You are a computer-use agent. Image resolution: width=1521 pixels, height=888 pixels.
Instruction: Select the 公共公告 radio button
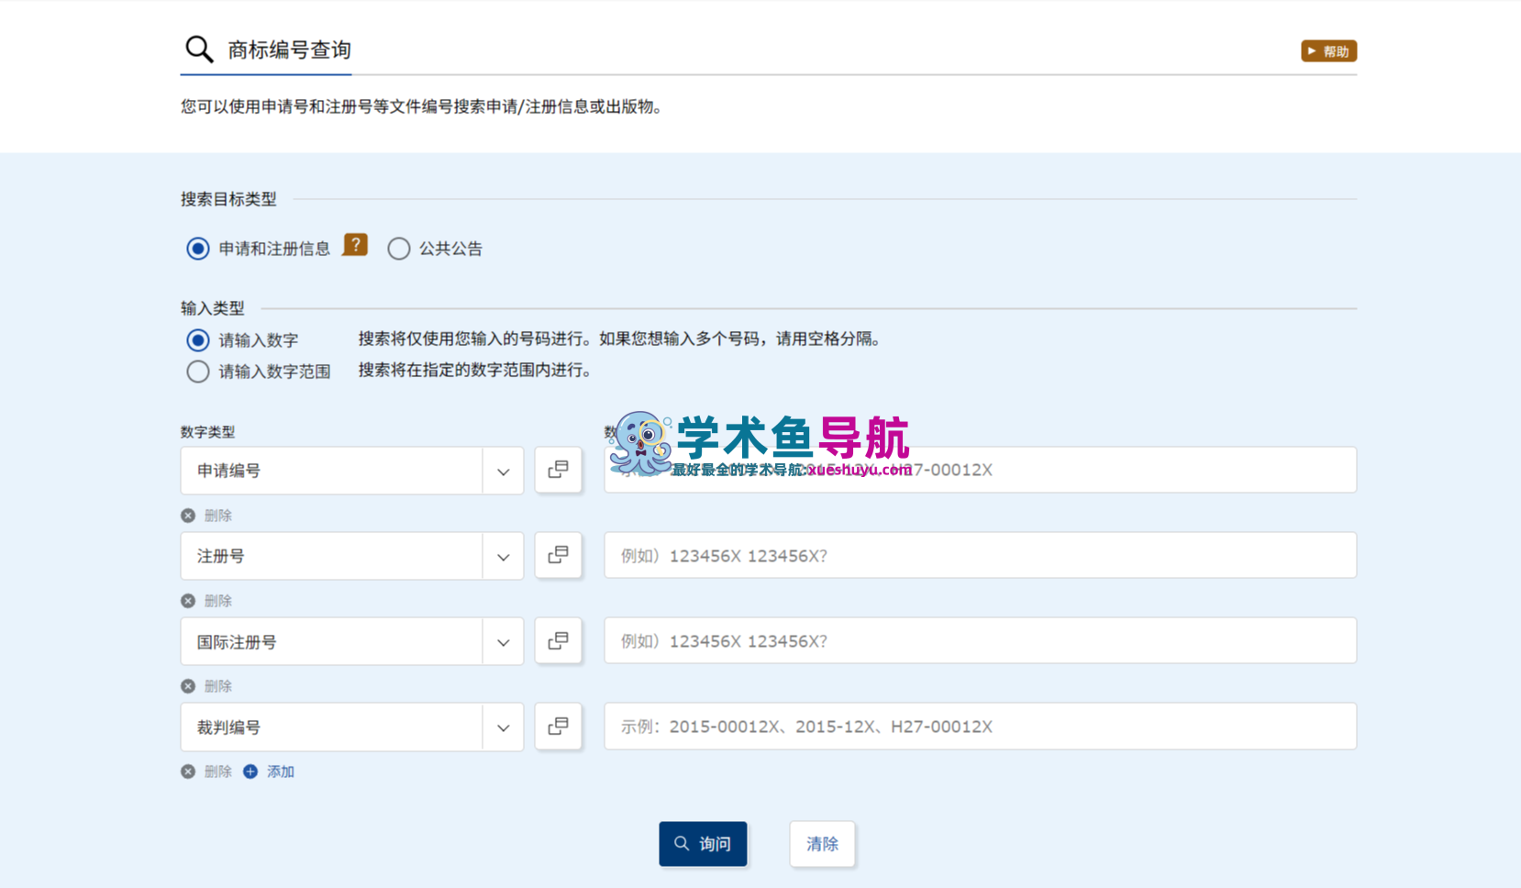398,249
